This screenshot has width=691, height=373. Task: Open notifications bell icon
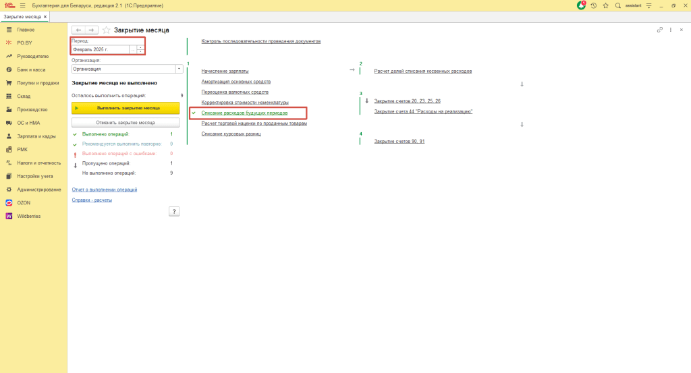point(581,5)
